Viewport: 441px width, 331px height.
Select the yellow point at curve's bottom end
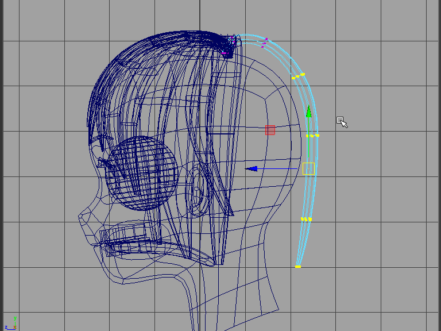tap(297, 267)
